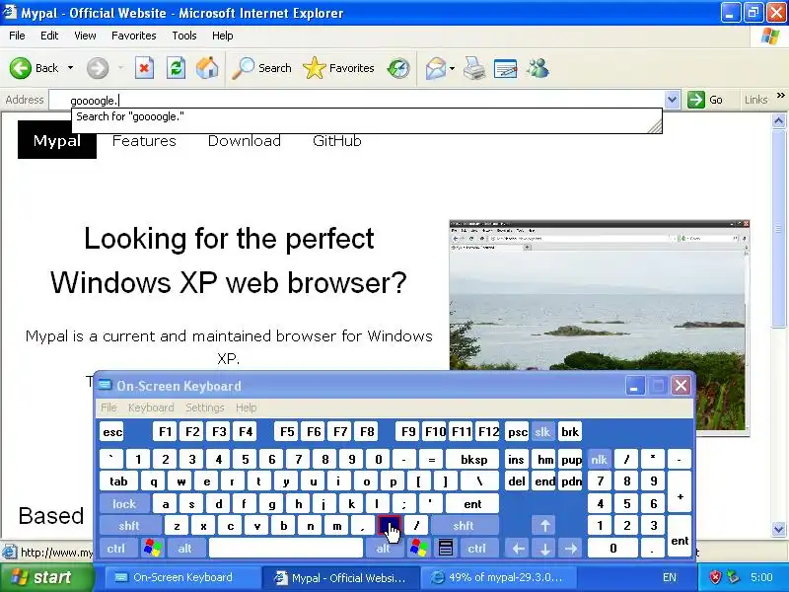Click the page scrollbar down arrow

click(x=778, y=529)
